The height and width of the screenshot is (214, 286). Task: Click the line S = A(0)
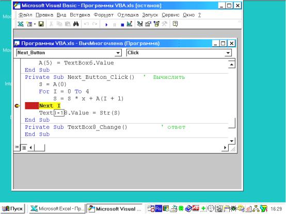point(53,85)
